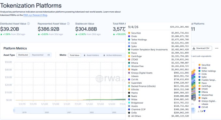
Task: Click the Kinexys Digital Assets tooltip row
Action: [158, 73]
